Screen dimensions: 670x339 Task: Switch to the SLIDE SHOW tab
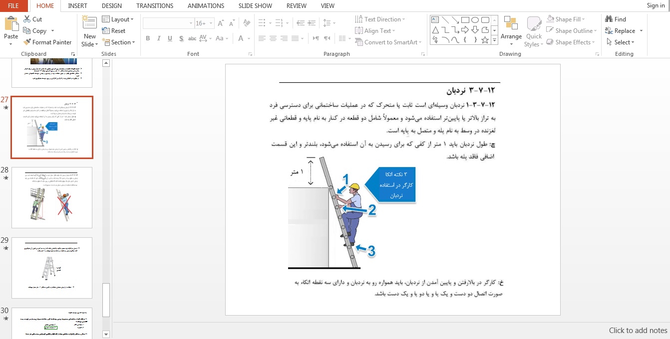[x=255, y=6]
